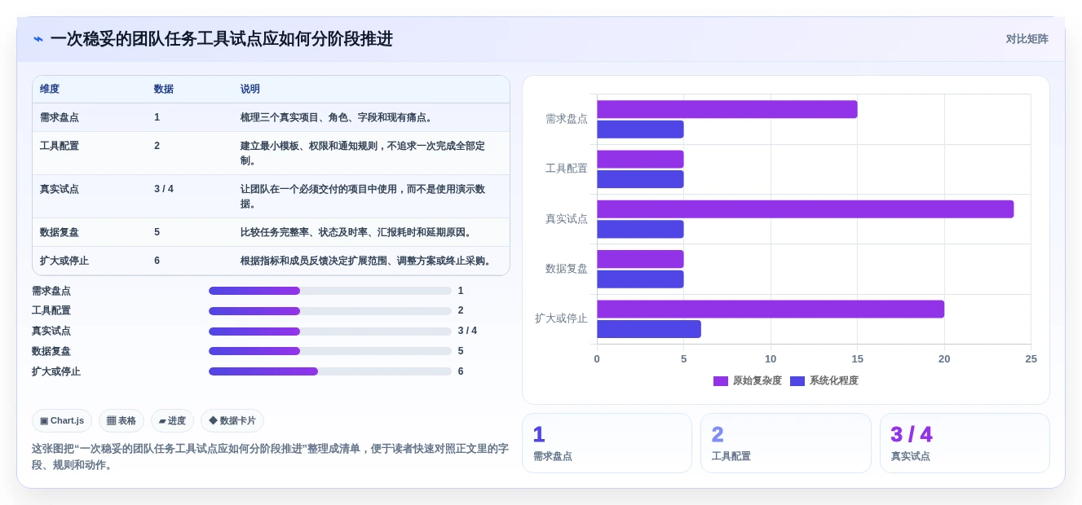Click the 扩大或停止 progress bar
The height and width of the screenshot is (505, 1082).
(x=329, y=371)
